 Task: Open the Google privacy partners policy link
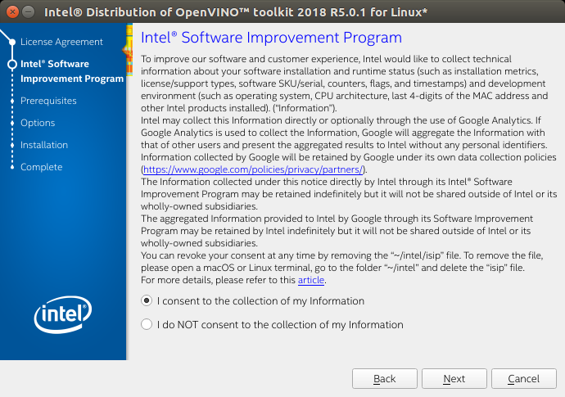(x=253, y=169)
